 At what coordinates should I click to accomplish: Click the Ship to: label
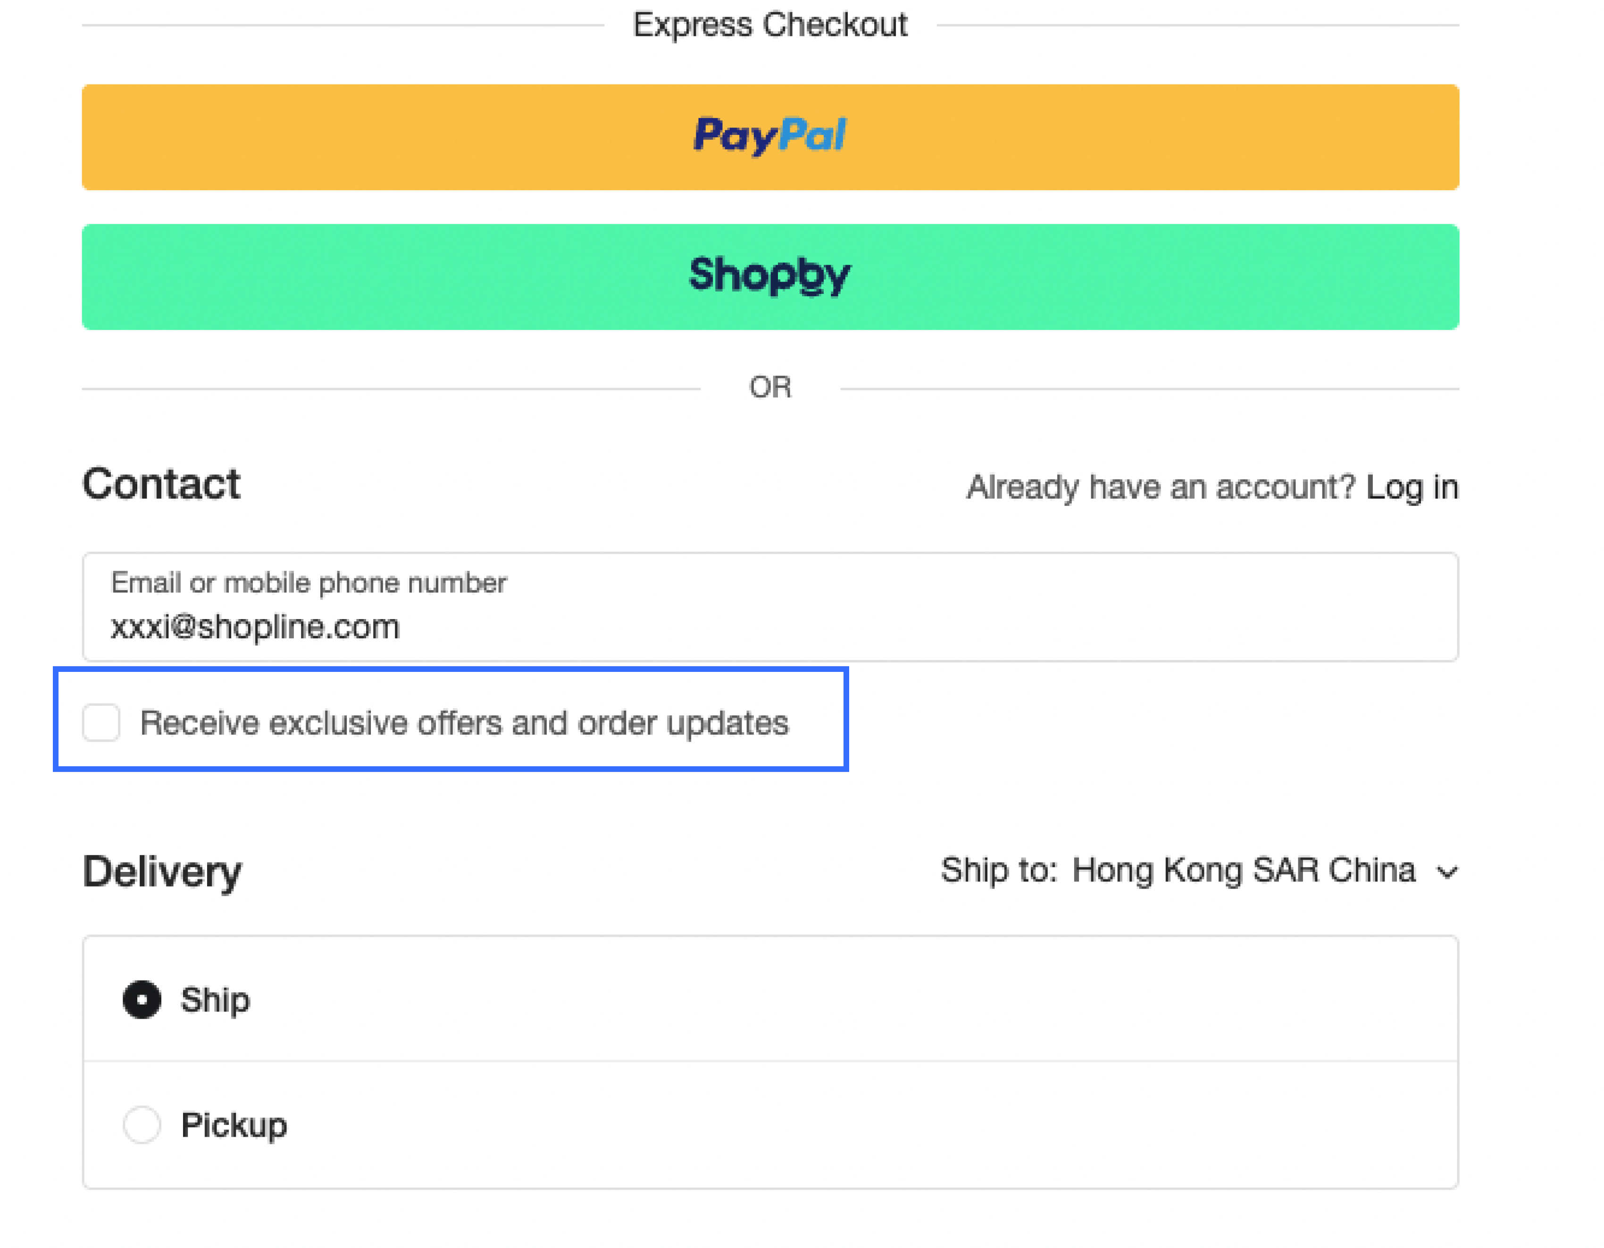tap(999, 871)
